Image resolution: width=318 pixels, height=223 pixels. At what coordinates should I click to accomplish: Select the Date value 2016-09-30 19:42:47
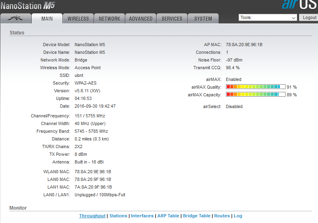coord(95,106)
